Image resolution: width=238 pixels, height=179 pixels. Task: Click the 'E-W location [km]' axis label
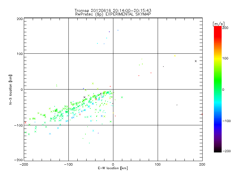pos(113,168)
